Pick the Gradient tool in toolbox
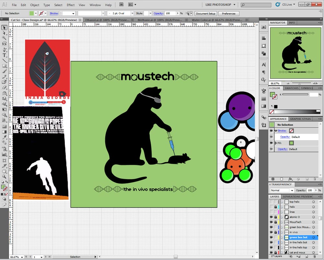 coord(4,132)
